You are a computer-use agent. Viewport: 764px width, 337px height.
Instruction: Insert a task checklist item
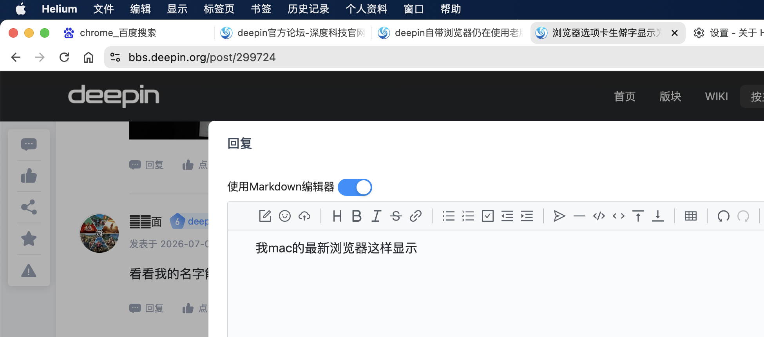[x=487, y=216]
